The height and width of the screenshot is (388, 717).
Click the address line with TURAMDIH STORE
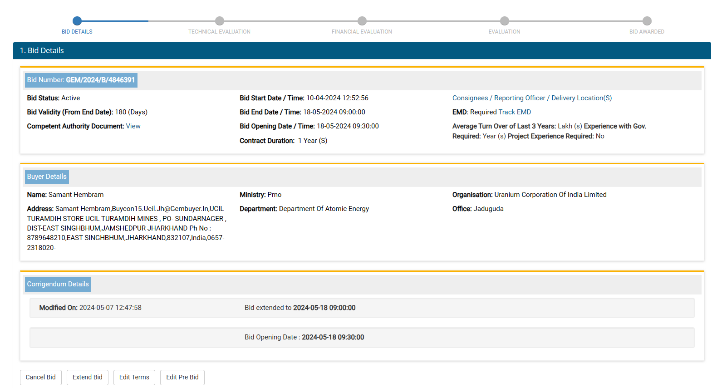[127, 219]
